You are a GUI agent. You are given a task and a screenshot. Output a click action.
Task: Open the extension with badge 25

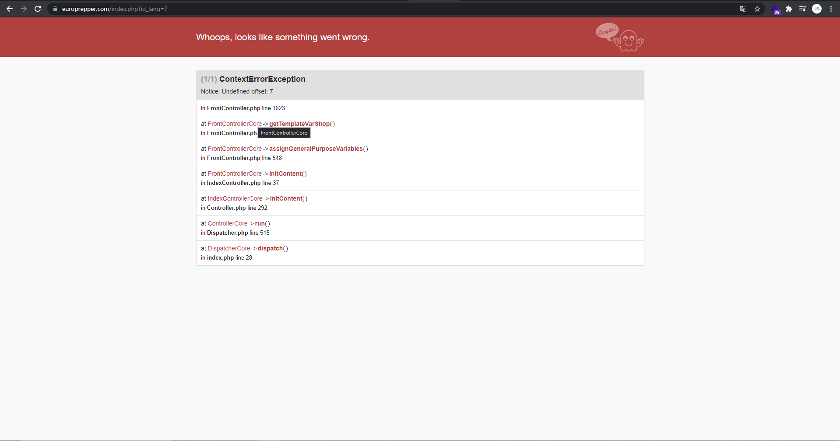coord(776,10)
